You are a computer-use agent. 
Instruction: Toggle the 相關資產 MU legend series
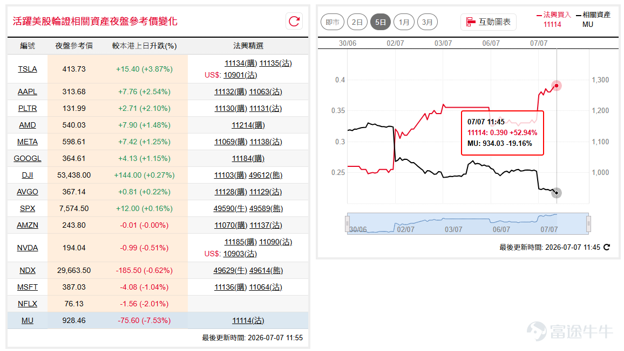click(593, 19)
